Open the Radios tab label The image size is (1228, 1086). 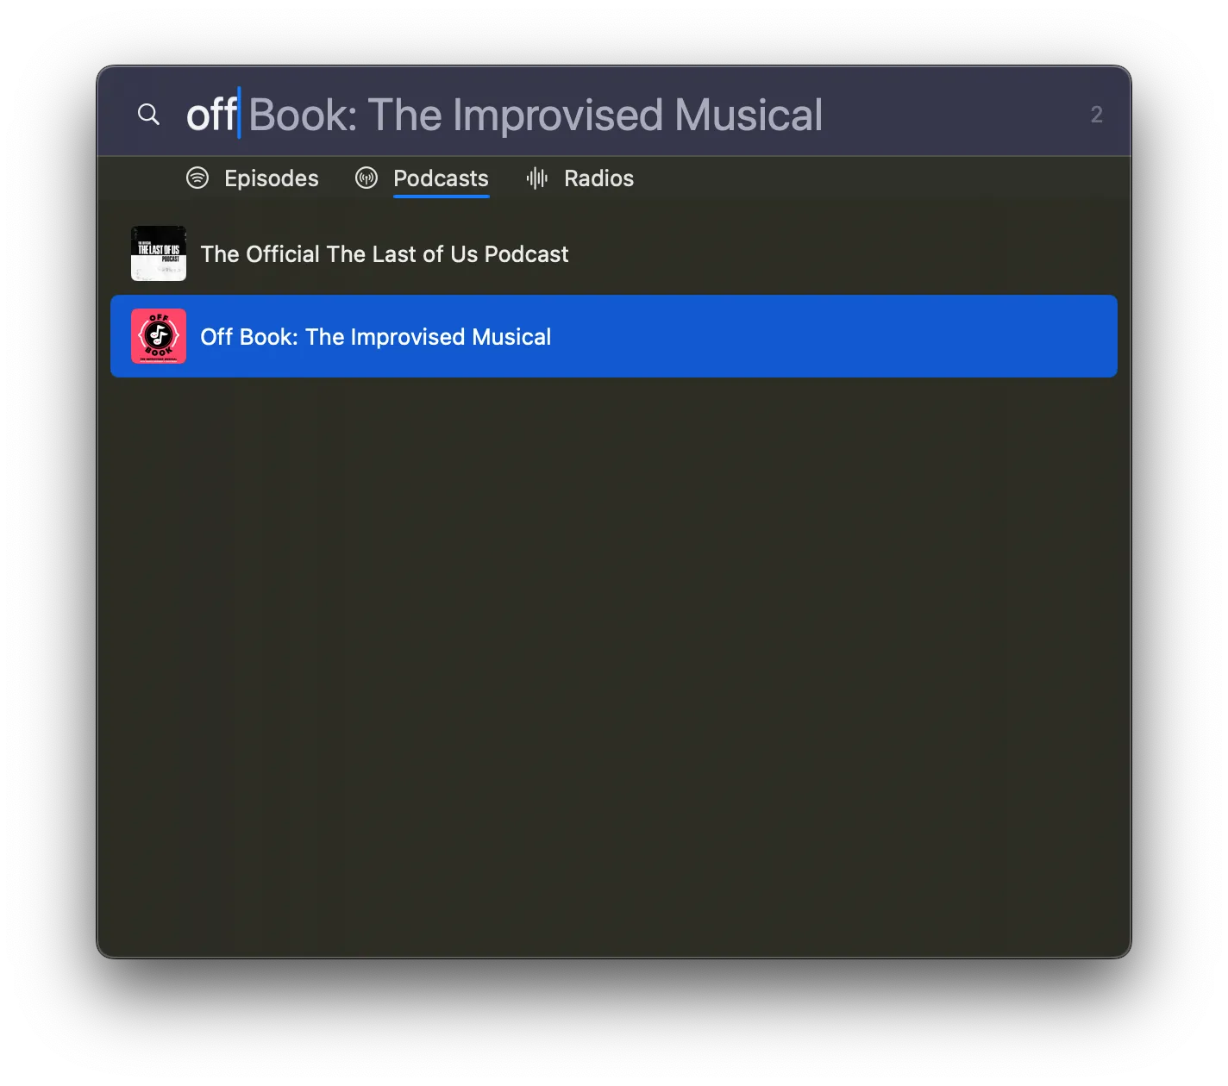598,178
